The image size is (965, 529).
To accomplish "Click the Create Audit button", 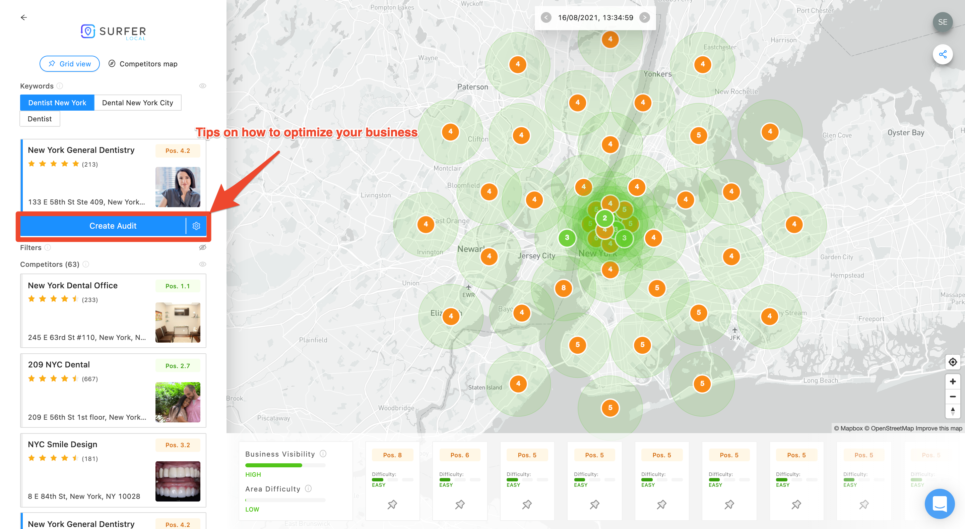I will 103,226.
